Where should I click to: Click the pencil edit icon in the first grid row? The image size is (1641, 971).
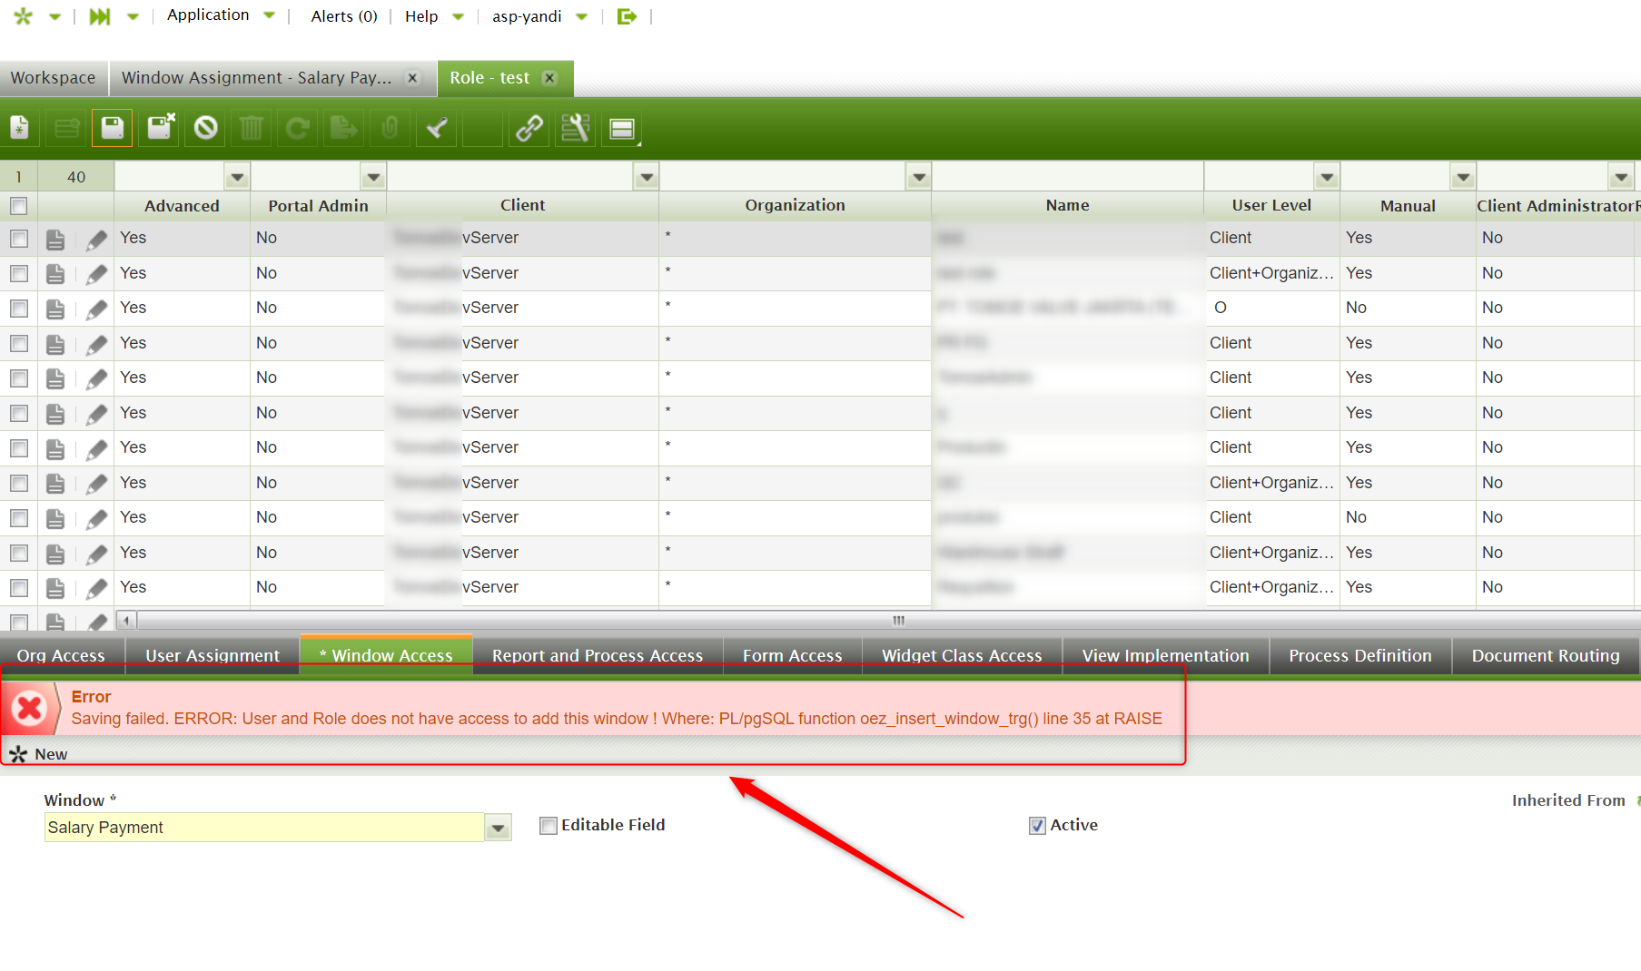click(x=96, y=240)
